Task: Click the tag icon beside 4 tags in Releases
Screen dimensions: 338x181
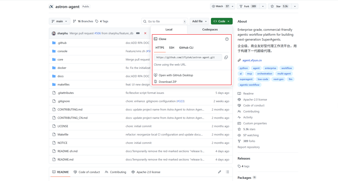Action: [239, 166]
